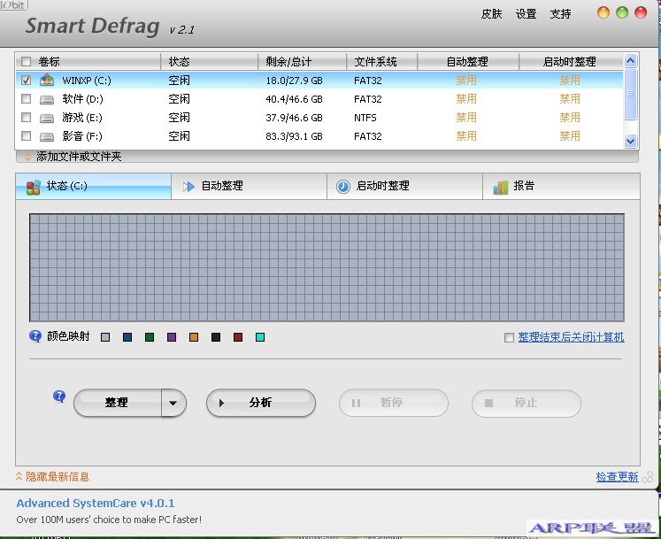The width and height of the screenshot is (661, 539).
Task: Click the IObit logo in the corner
Action: pos(14,5)
